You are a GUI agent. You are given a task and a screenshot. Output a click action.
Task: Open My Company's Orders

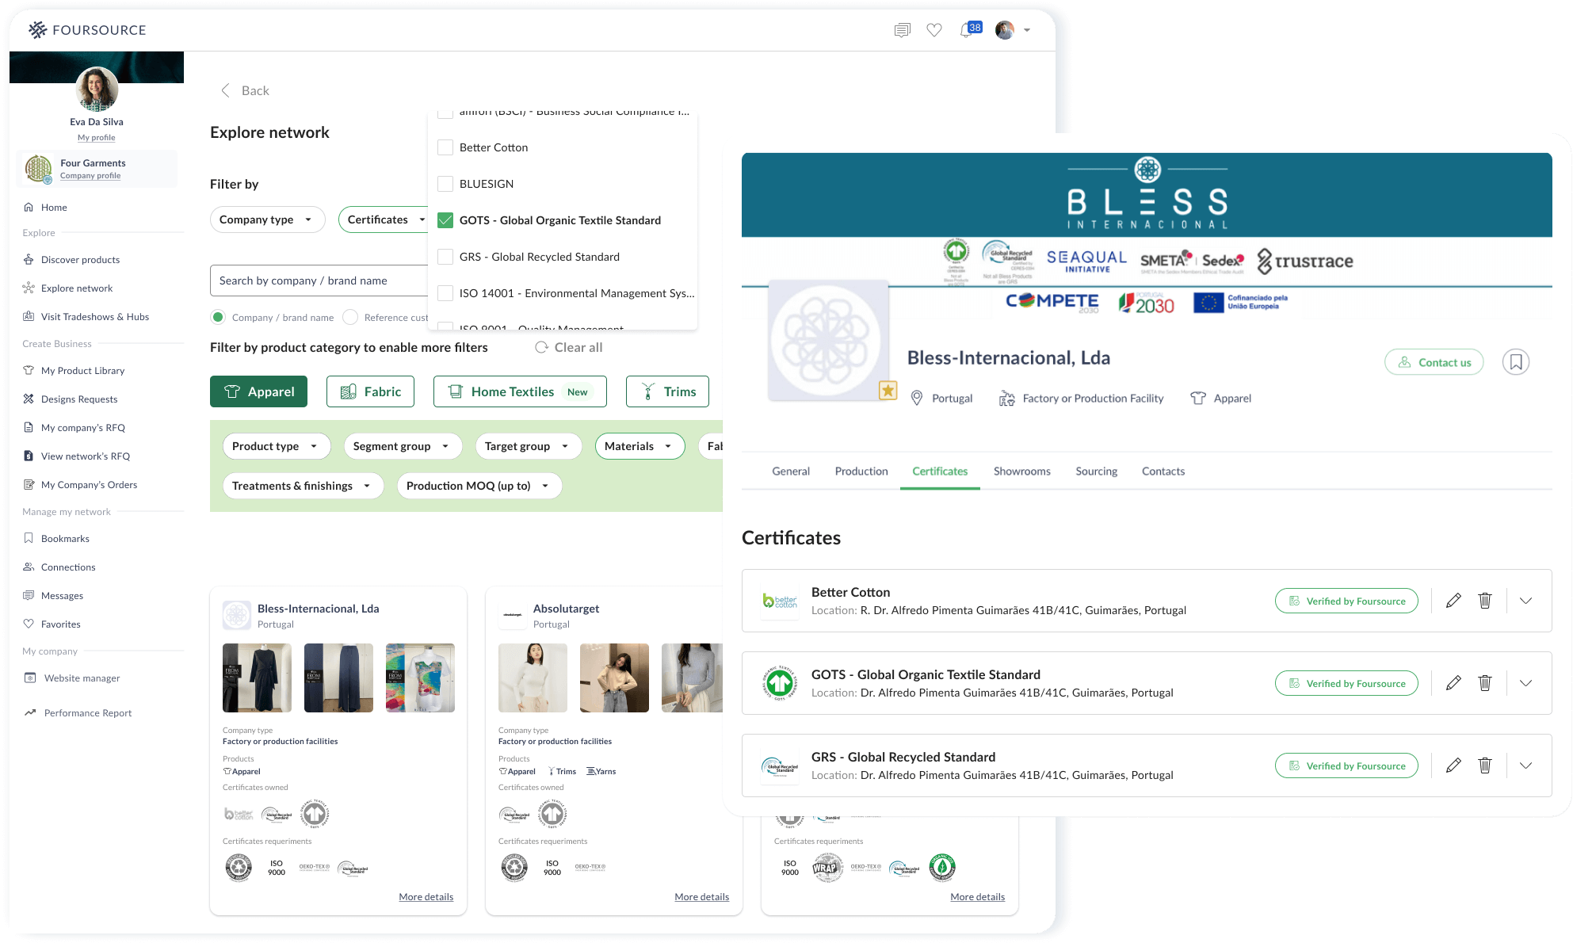(x=89, y=485)
